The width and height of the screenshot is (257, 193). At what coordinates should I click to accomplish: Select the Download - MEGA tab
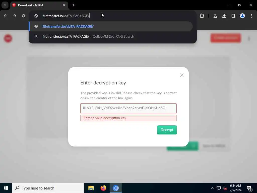pyautogui.click(x=39, y=5)
